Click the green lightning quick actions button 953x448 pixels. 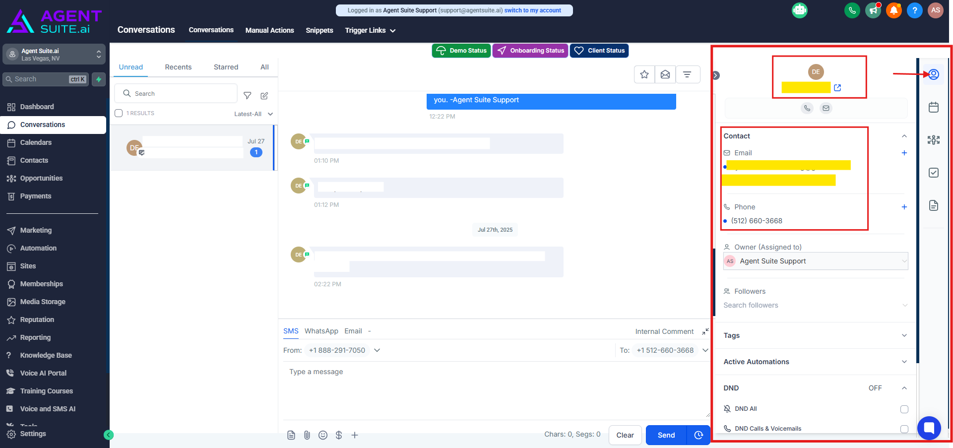(x=99, y=79)
